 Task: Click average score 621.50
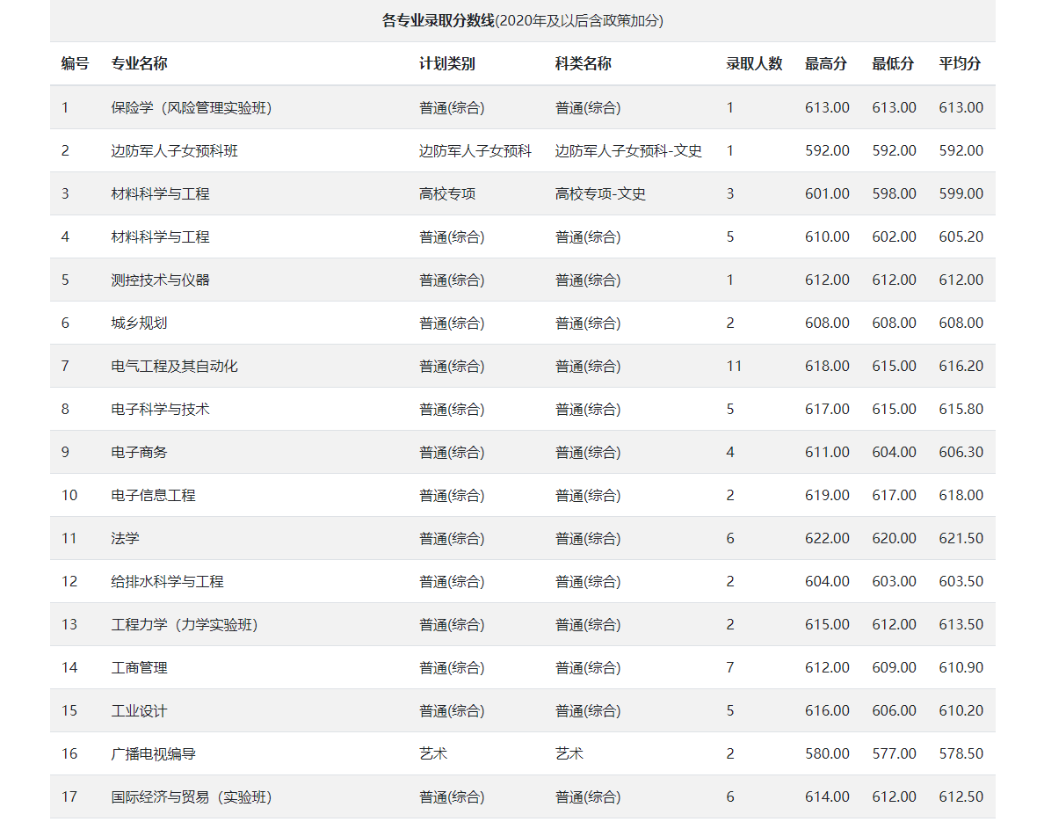pos(961,539)
